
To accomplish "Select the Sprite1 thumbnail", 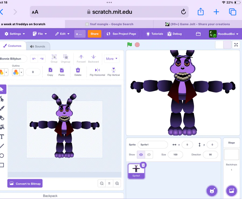I will 136,171.
